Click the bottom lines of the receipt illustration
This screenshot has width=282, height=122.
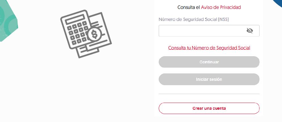point(88,51)
